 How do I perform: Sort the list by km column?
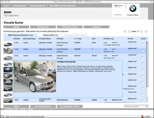[94, 39]
